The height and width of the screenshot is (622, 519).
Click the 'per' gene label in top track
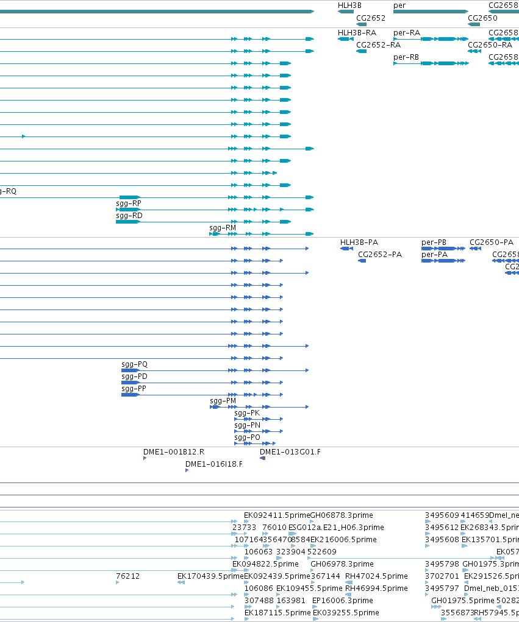[x=399, y=5]
